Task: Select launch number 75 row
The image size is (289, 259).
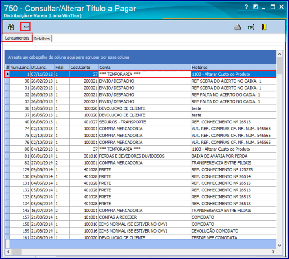Action: pyautogui.click(x=141, y=136)
